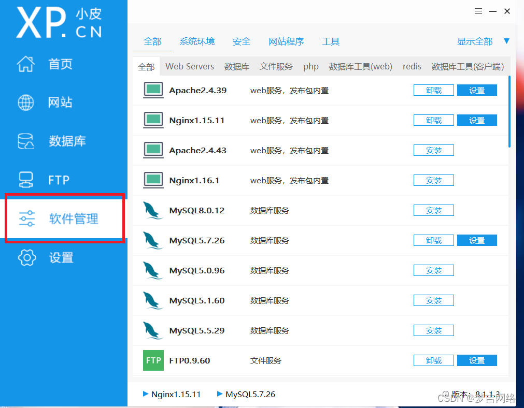Image resolution: width=524 pixels, height=408 pixels.
Task: Open the 网站 sidebar label
Action: (60, 103)
